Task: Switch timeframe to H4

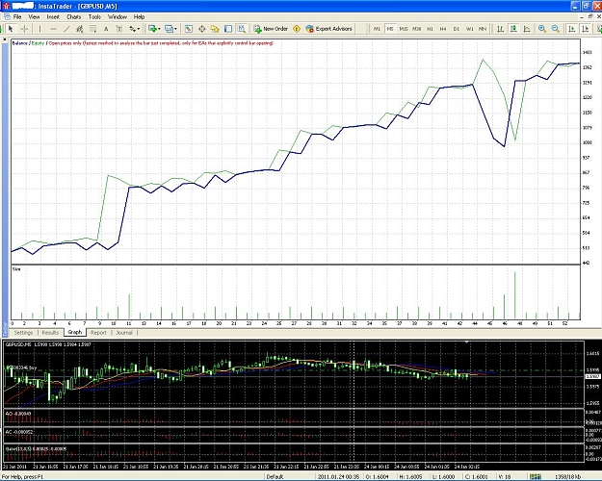Action: [443, 29]
